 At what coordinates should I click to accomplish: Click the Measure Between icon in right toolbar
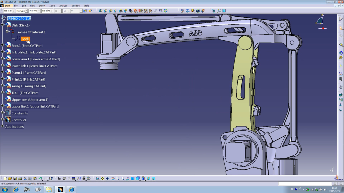tap(341, 73)
